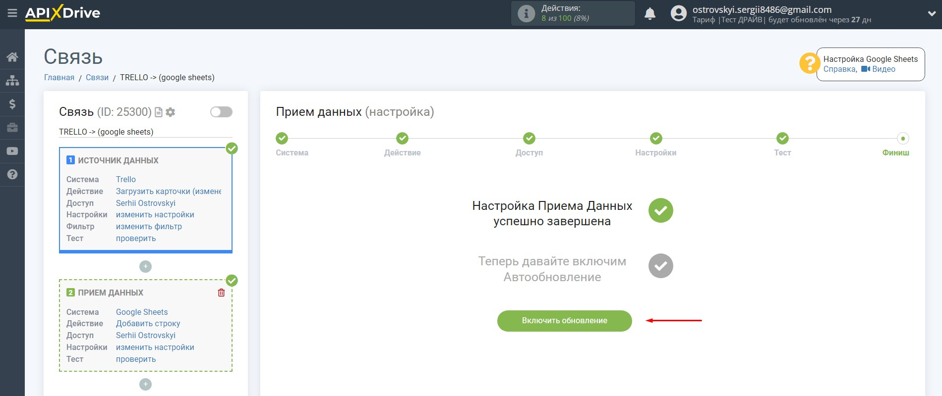Click the video camera icon near Видео

click(866, 69)
